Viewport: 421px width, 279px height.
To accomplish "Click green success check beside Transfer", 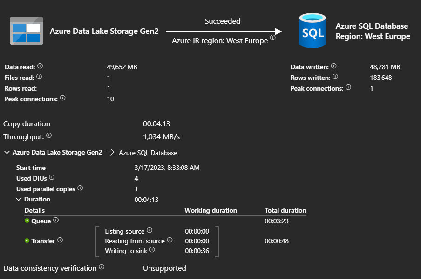I will coord(27,240).
